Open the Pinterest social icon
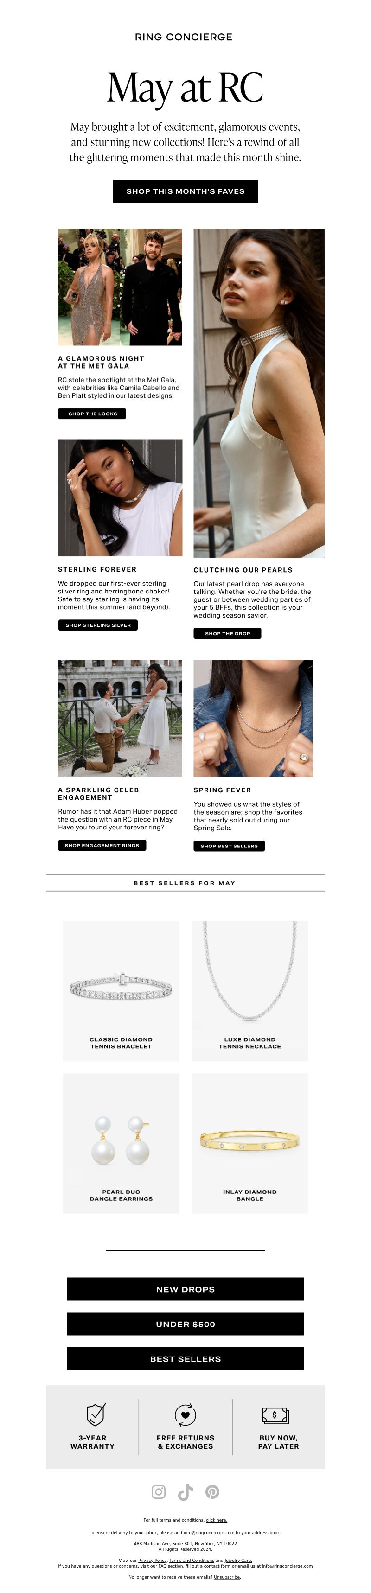The height and width of the screenshot is (1593, 371). [x=212, y=1491]
